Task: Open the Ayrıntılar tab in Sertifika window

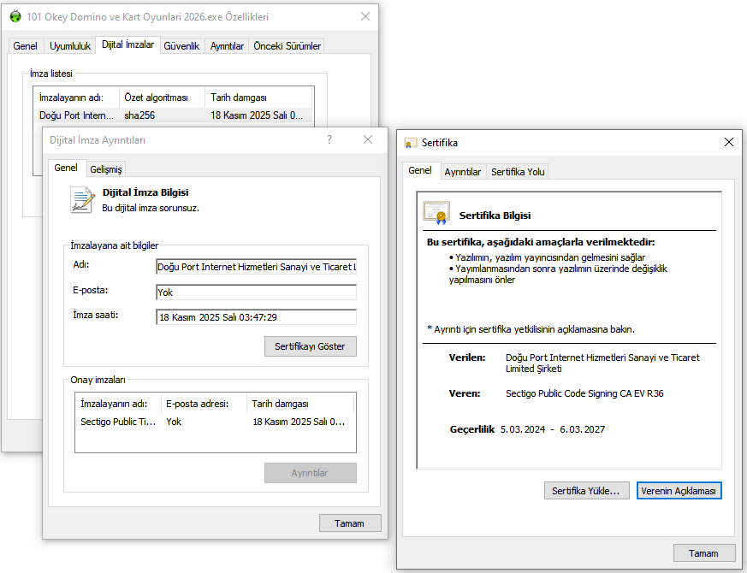Action: [x=463, y=171]
